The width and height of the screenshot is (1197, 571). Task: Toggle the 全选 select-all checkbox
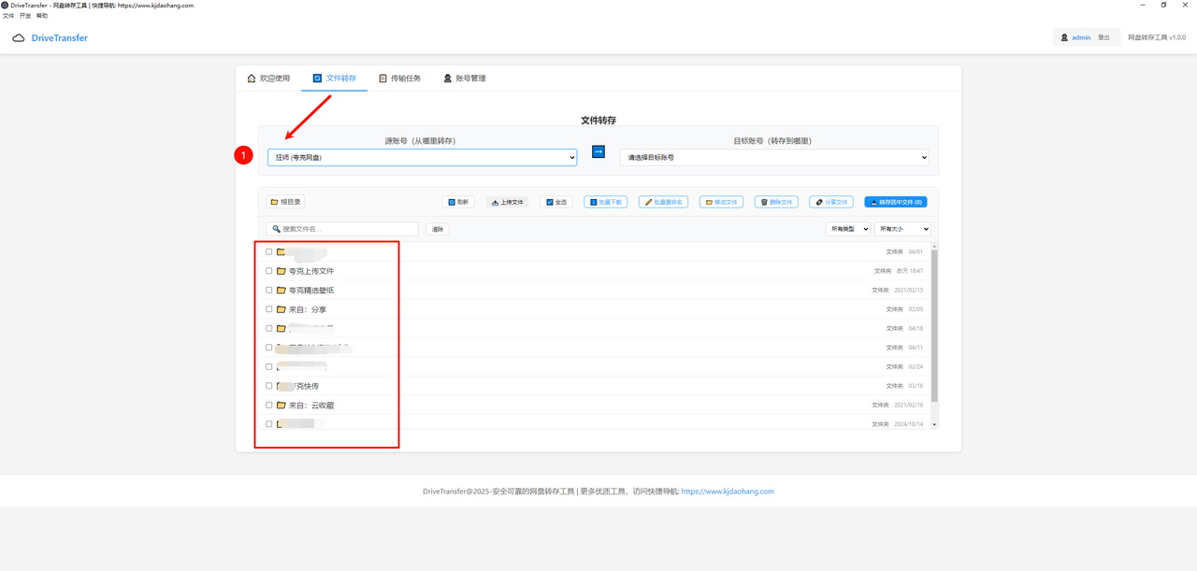point(550,202)
